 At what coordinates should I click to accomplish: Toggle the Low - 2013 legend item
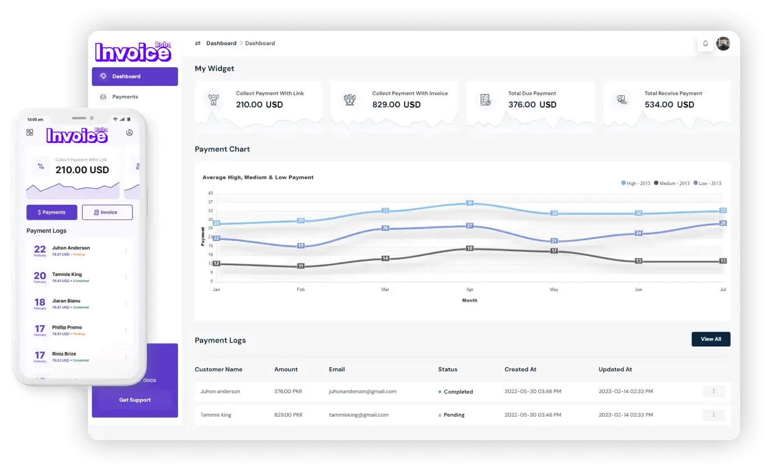[x=708, y=183]
